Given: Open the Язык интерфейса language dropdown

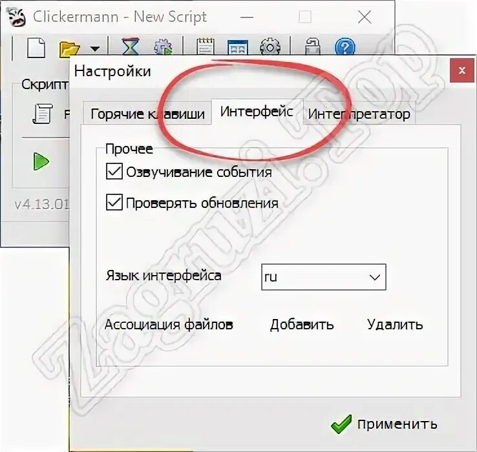Looking at the screenshot, I should [x=324, y=277].
